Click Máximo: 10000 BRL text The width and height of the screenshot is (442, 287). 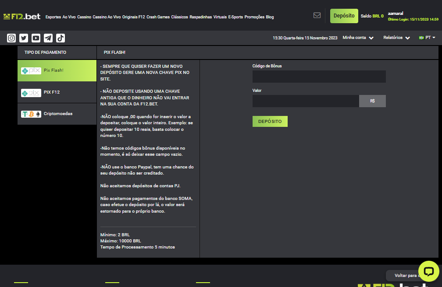121,241
